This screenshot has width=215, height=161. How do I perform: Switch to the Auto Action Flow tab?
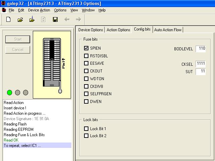(x=168, y=30)
